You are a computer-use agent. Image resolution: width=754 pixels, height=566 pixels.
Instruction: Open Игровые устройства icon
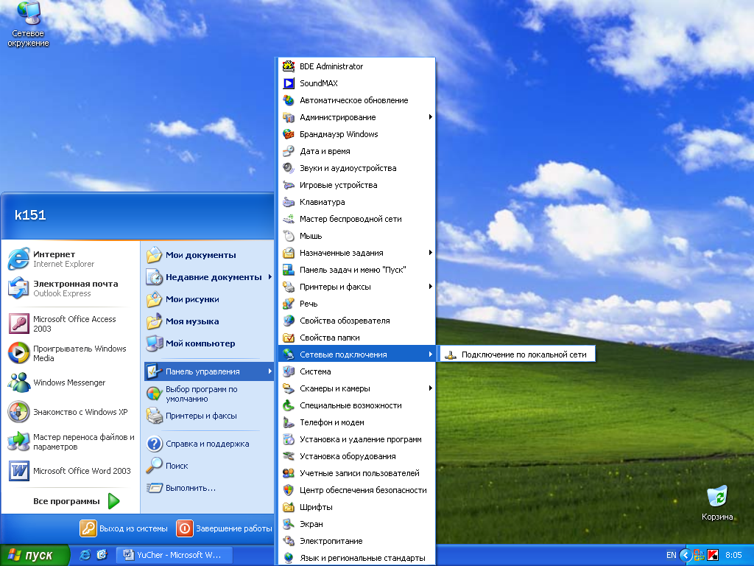pos(289,185)
